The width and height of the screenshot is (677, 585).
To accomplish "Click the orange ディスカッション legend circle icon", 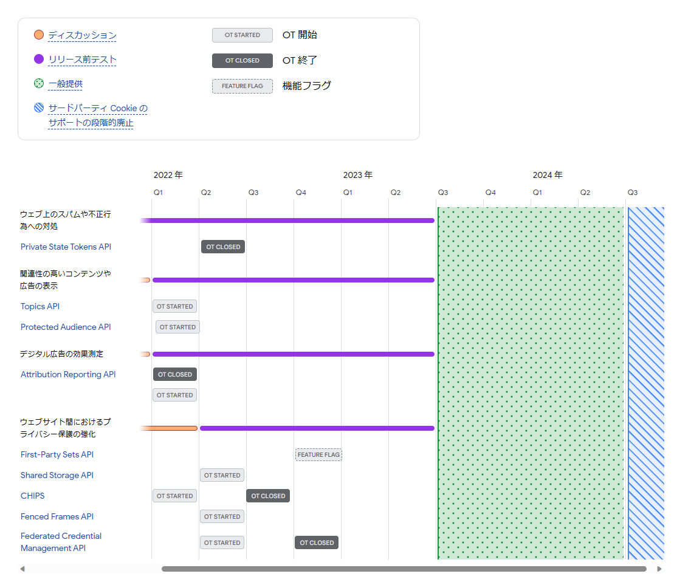I will (39, 35).
